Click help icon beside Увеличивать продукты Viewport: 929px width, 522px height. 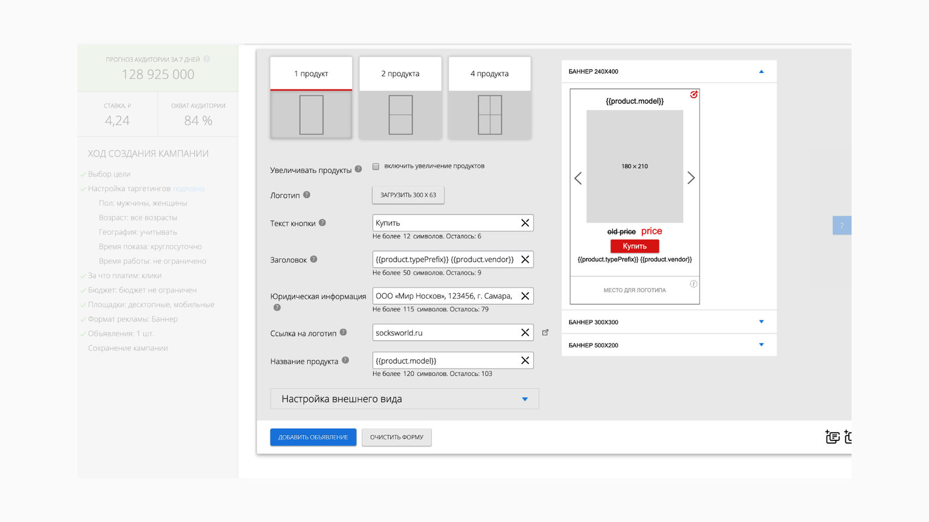click(x=358, y=169)
